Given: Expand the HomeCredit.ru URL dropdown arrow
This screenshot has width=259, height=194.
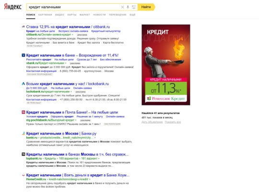Looking at the screenshot, I should coord(90,179).
